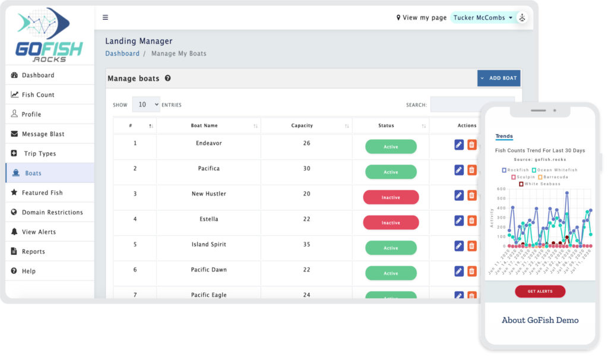Click the help question icon beside Manage boats
Screen dimensions: 608x357
168,78
